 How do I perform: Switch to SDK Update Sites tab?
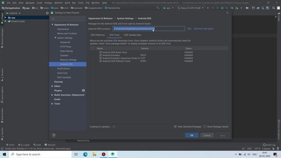coord(133,35)
